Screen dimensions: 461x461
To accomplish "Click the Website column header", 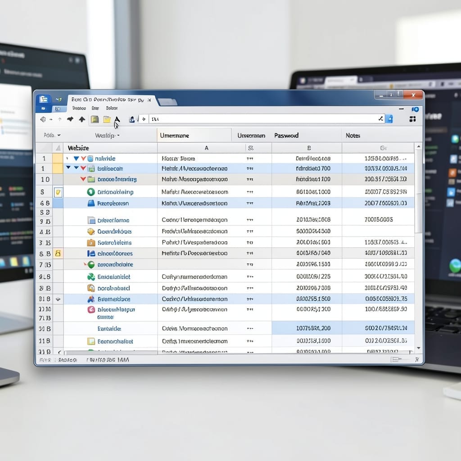I will [78, 148].
